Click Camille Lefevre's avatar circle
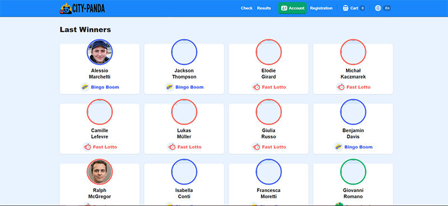The image size is (448, 206). tap(100, 112)
